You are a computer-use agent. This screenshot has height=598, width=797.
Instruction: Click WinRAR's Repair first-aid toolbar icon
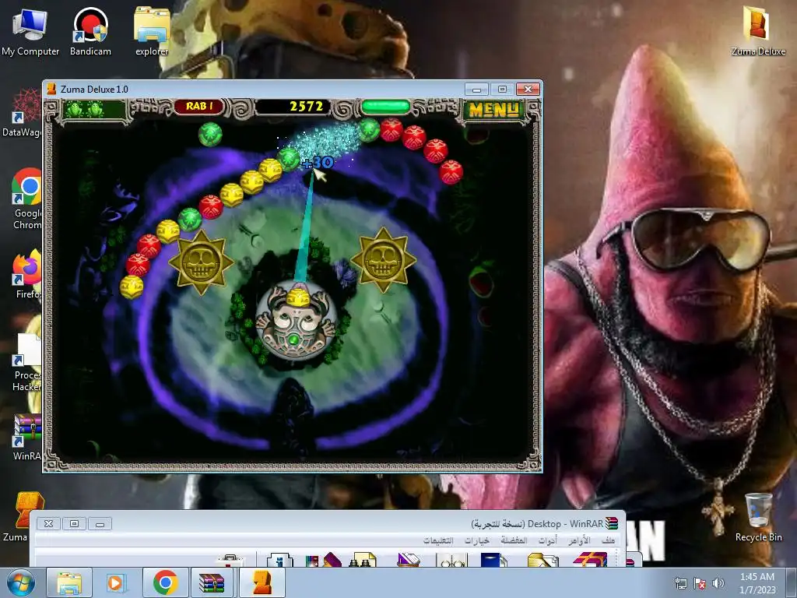(231, 561)
